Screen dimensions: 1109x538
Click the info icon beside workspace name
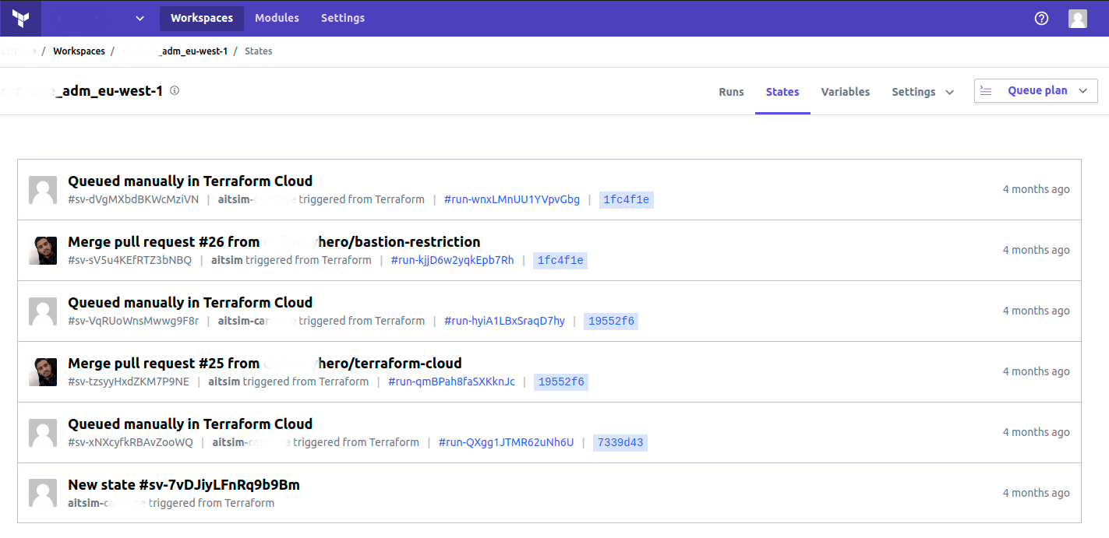tap(175, 90)
